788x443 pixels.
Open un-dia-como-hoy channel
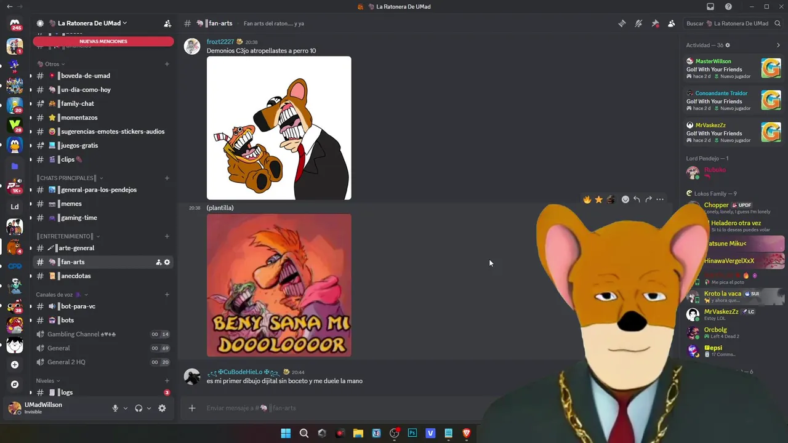pos(103,90)
